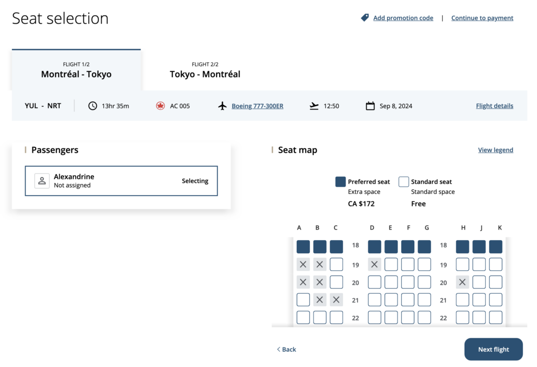Open Boeing 777-300ER aircraft info
Viewport: 537px width, 367px height.
click(x=257, y=106)
